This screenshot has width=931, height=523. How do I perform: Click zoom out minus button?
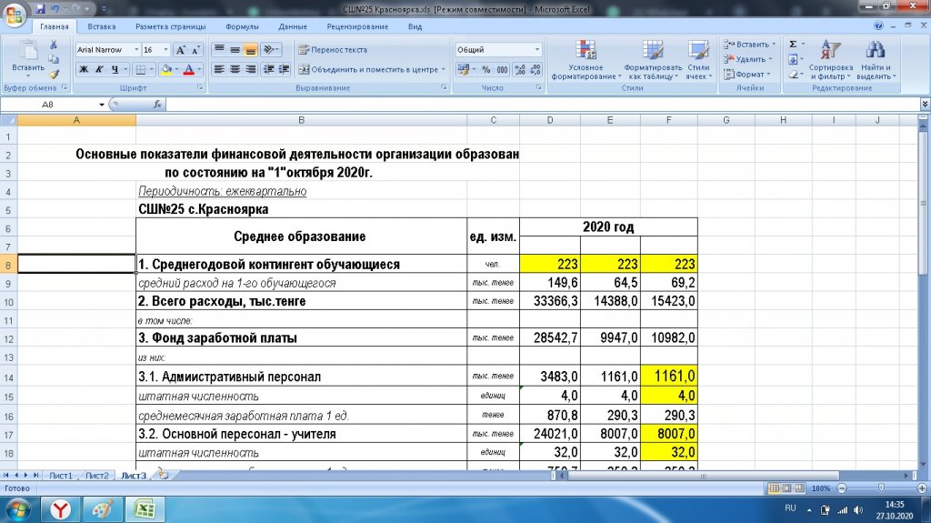[841, 488]
